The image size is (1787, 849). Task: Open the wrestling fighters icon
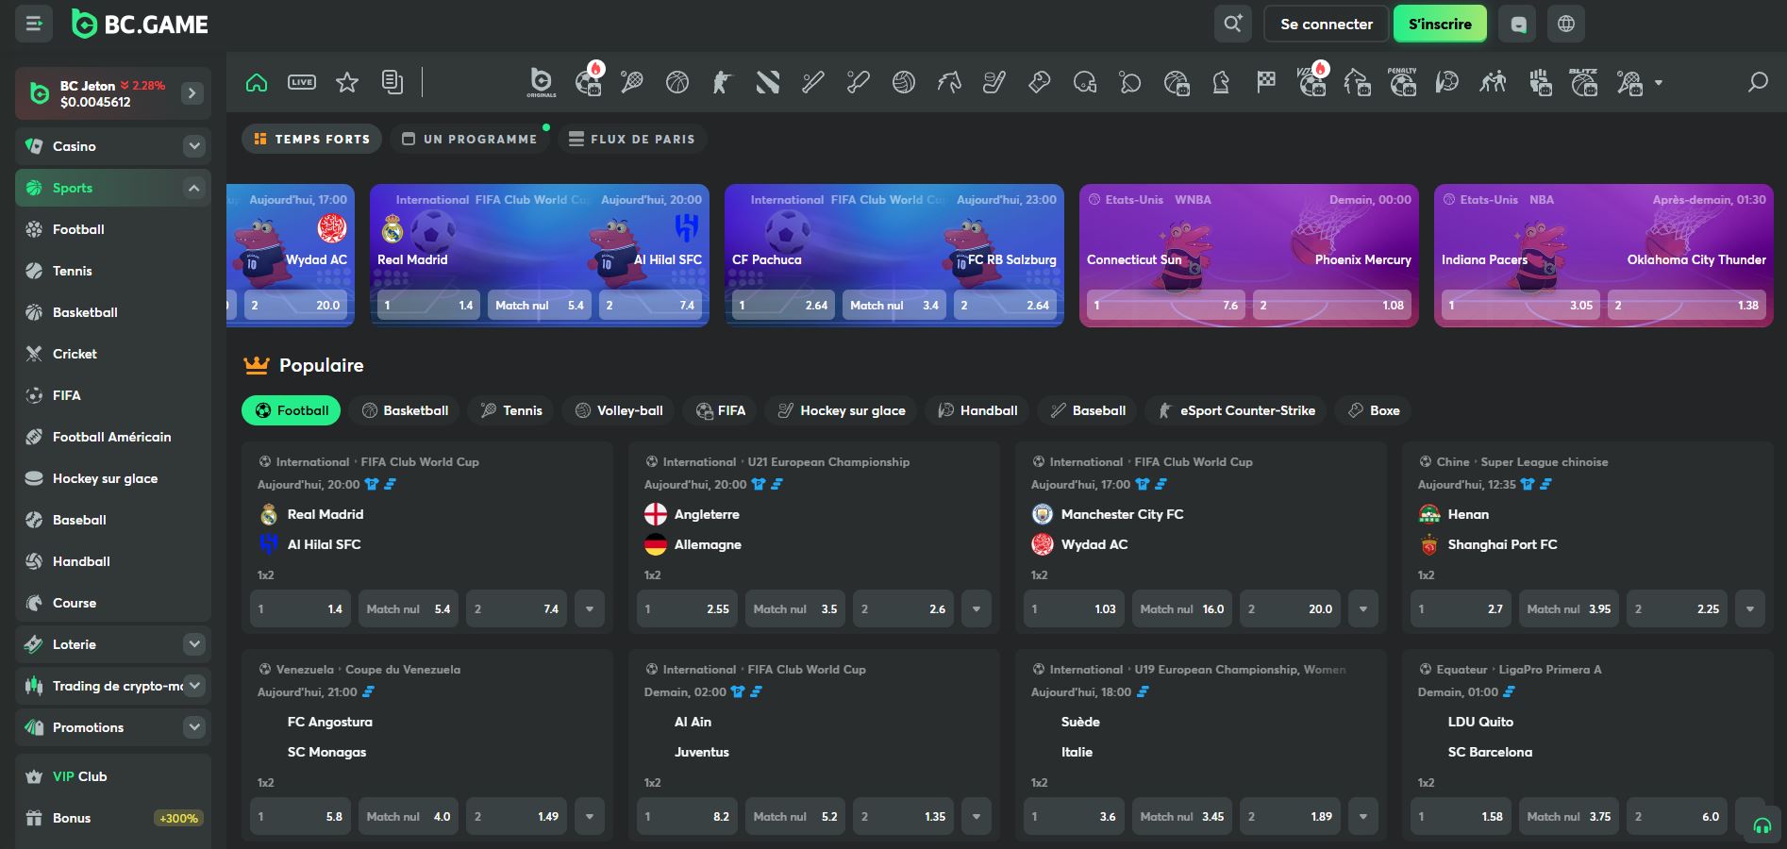click(1493, 82)
